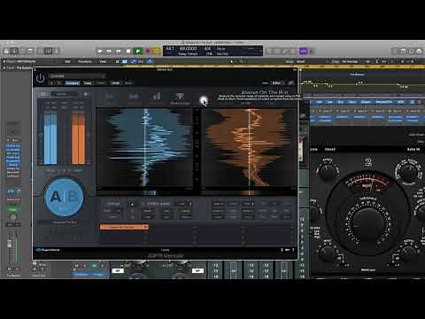The height and width of the screenshot is (319, 425).
Task: Select next preset arrow in plugin header
Action: [x=59, y=83]
